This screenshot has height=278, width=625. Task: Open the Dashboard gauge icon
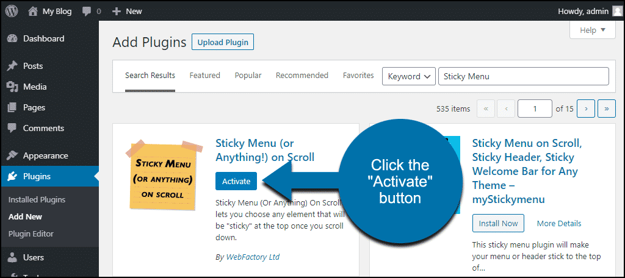click(x=12, y=38)
